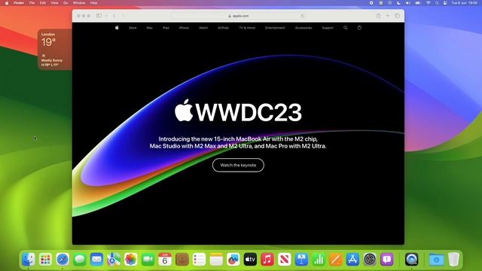Open Feedback Assistant in the Dock
Image resolution: width=482 pixels, height=271 pixels.
pos(386,259)
